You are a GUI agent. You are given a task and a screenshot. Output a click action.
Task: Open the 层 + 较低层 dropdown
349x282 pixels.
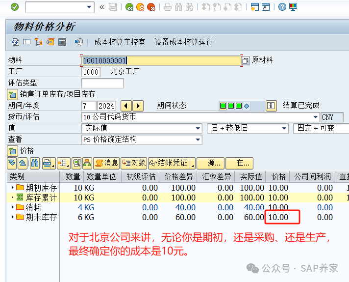point(284,128)
